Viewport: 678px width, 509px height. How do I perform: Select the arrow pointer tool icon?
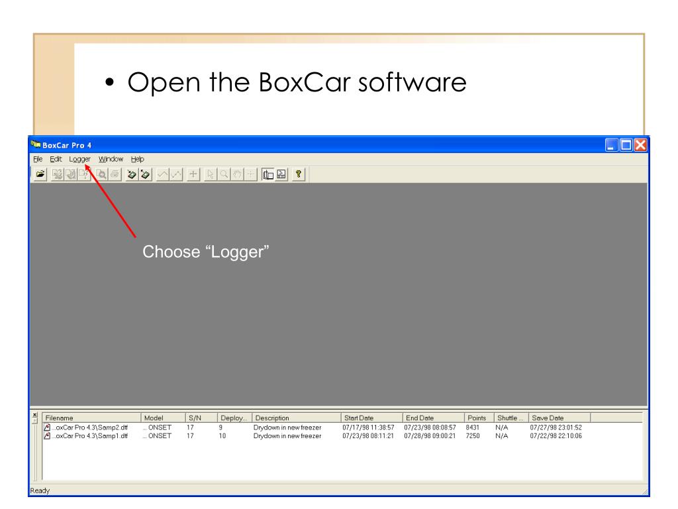[210, 174]
